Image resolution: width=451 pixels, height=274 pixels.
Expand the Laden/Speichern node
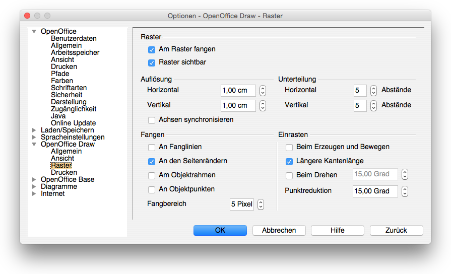click(x=34, y=130)
